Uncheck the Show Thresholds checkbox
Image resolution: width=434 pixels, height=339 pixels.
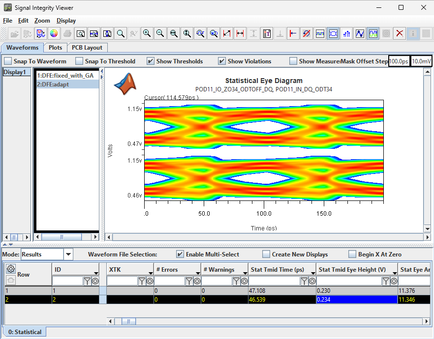coord(151,61)
